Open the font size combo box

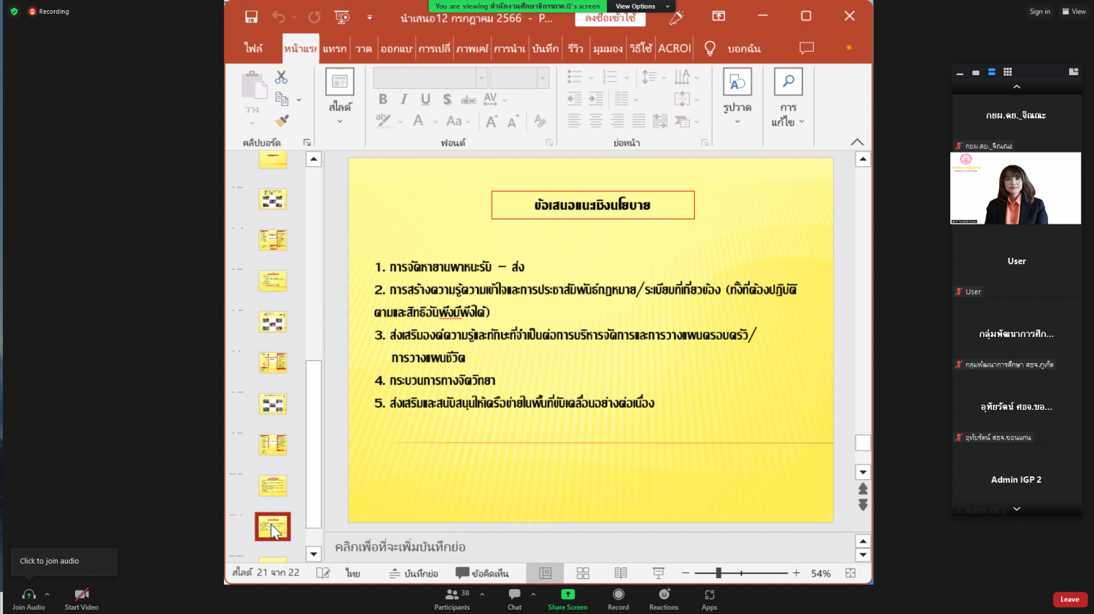[x=519, y=77]
